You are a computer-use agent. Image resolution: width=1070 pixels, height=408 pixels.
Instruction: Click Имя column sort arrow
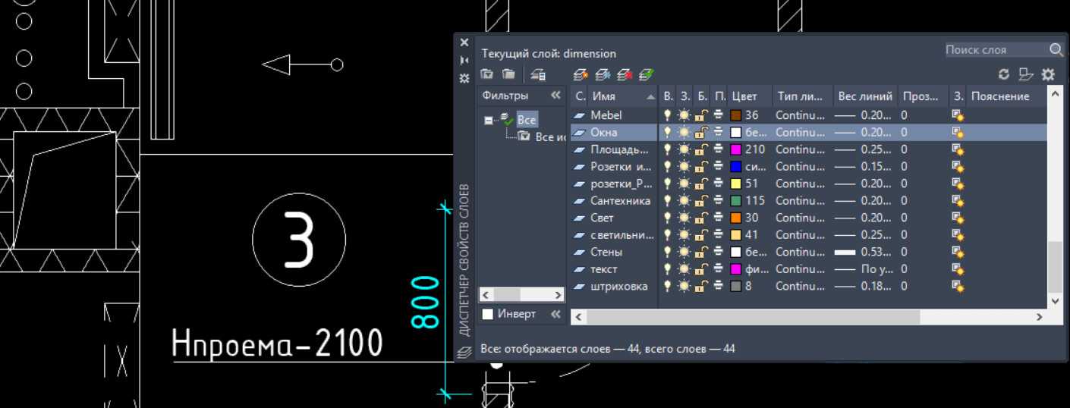[650, 97]
